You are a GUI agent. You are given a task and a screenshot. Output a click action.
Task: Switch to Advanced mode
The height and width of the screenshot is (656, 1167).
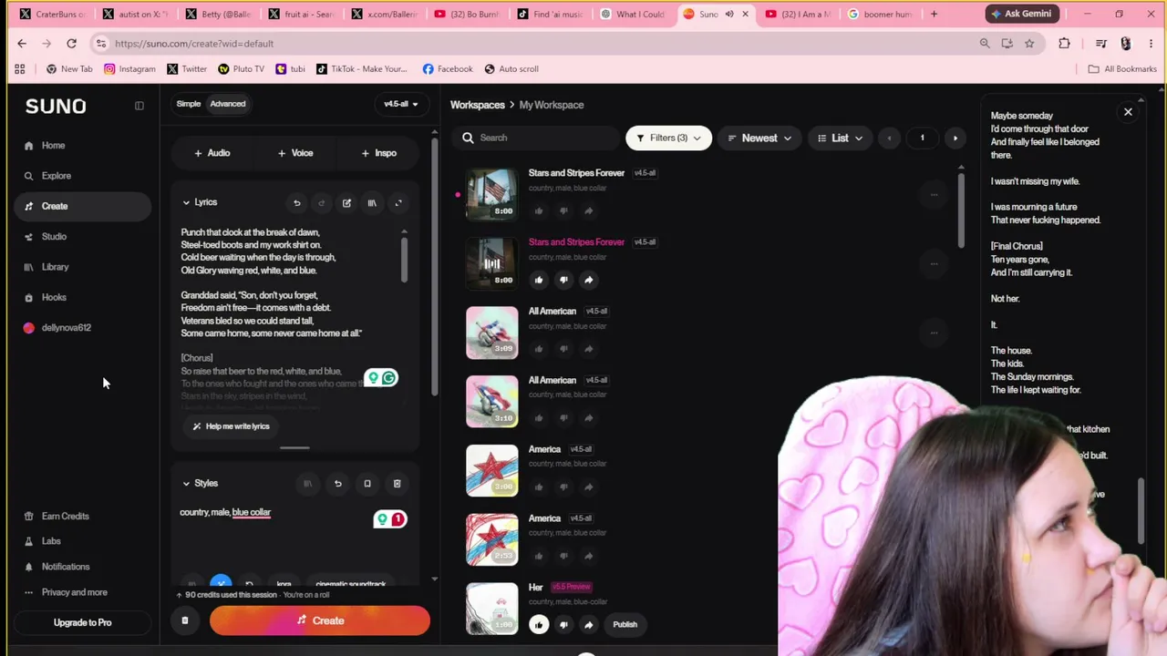tap(228, 104)
